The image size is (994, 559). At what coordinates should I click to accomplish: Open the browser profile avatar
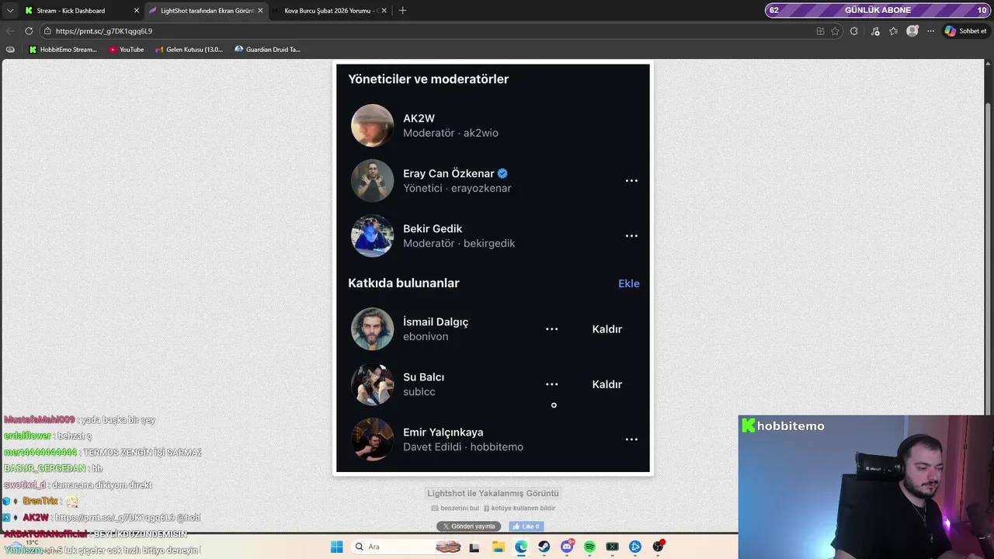point(912,31)
